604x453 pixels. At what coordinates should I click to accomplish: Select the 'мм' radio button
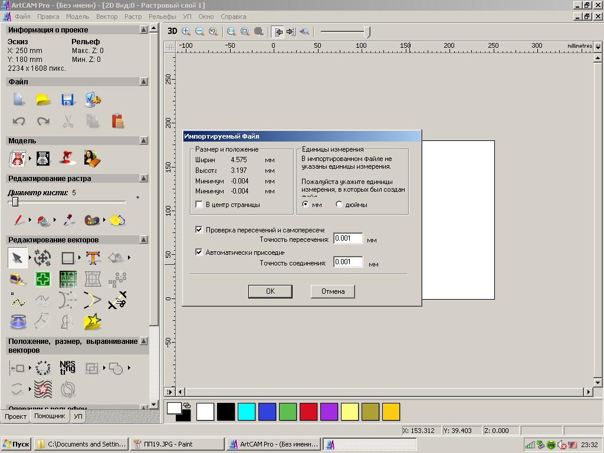(x=306, y=204)
